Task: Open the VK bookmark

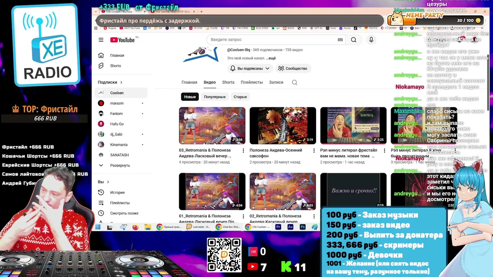Action: (147, 28)
